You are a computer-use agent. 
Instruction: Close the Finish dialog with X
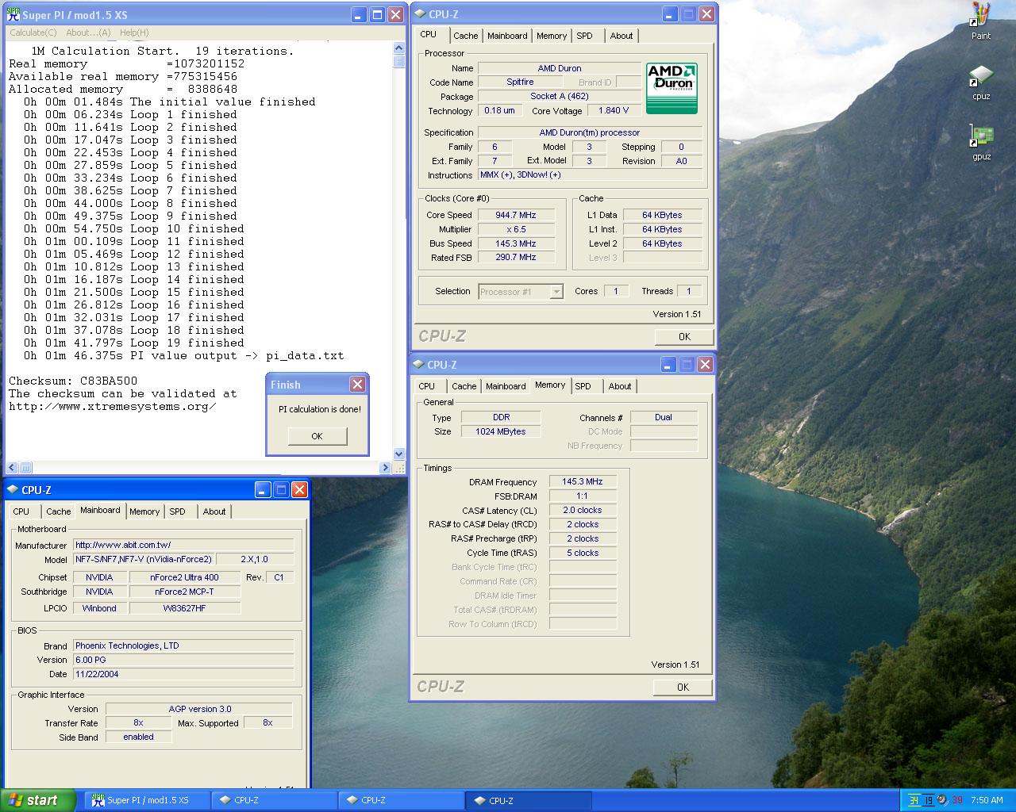[357, 384]
